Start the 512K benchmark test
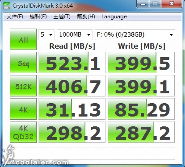Viewport: 185px width, 167px height. pos(23,86)
